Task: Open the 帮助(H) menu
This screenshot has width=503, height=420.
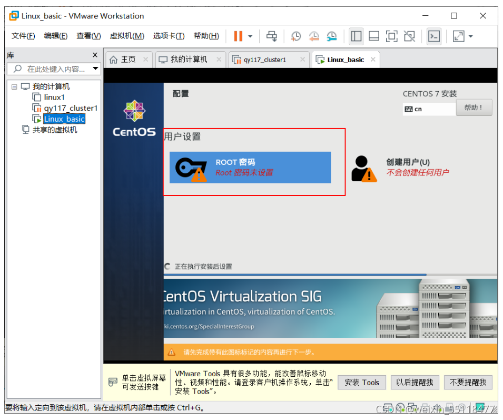Action: (206, 36)
